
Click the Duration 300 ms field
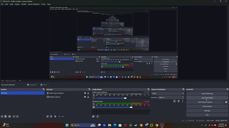[x=170, y=98]
